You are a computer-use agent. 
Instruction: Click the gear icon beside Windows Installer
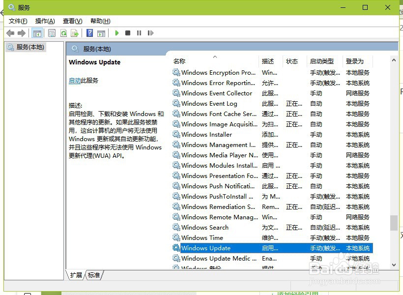176,134
